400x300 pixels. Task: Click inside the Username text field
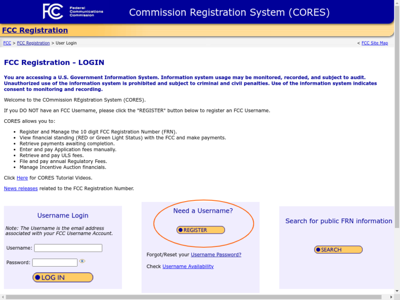click(68, 248)
